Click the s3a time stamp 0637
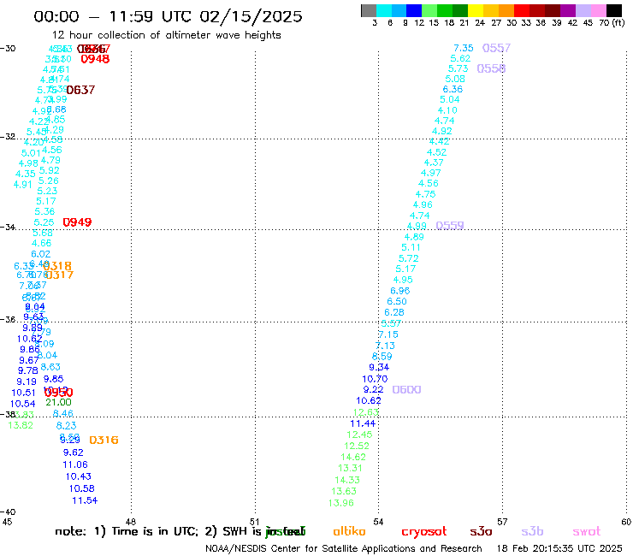Viewport: 633px width, 556px height. 80,90
